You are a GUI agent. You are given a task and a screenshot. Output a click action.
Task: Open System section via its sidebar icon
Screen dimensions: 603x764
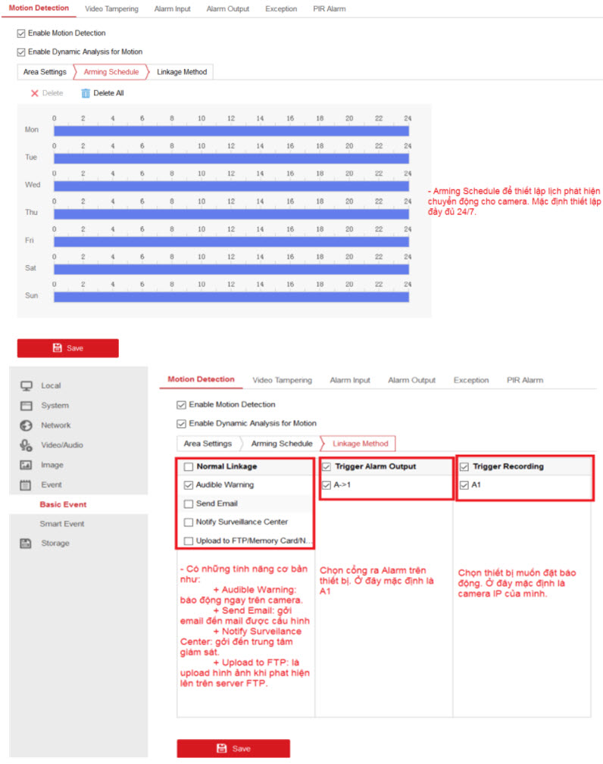point(27,406)
